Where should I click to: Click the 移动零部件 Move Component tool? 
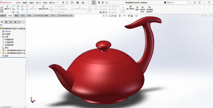[142, 9]
